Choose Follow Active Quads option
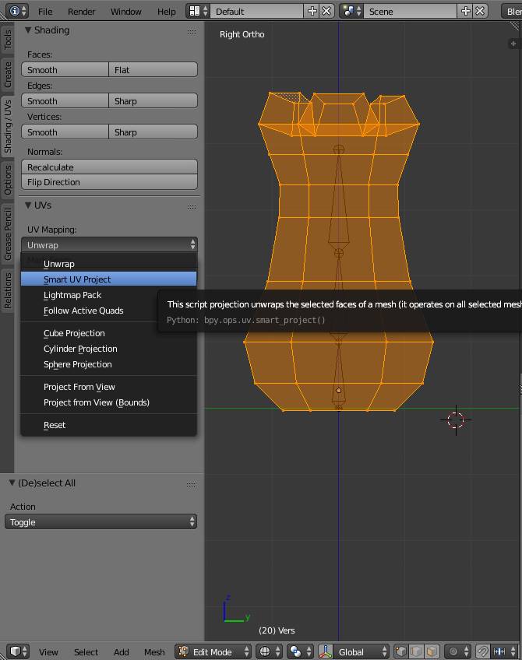This screenshot has height=660, width=522. 109,311
